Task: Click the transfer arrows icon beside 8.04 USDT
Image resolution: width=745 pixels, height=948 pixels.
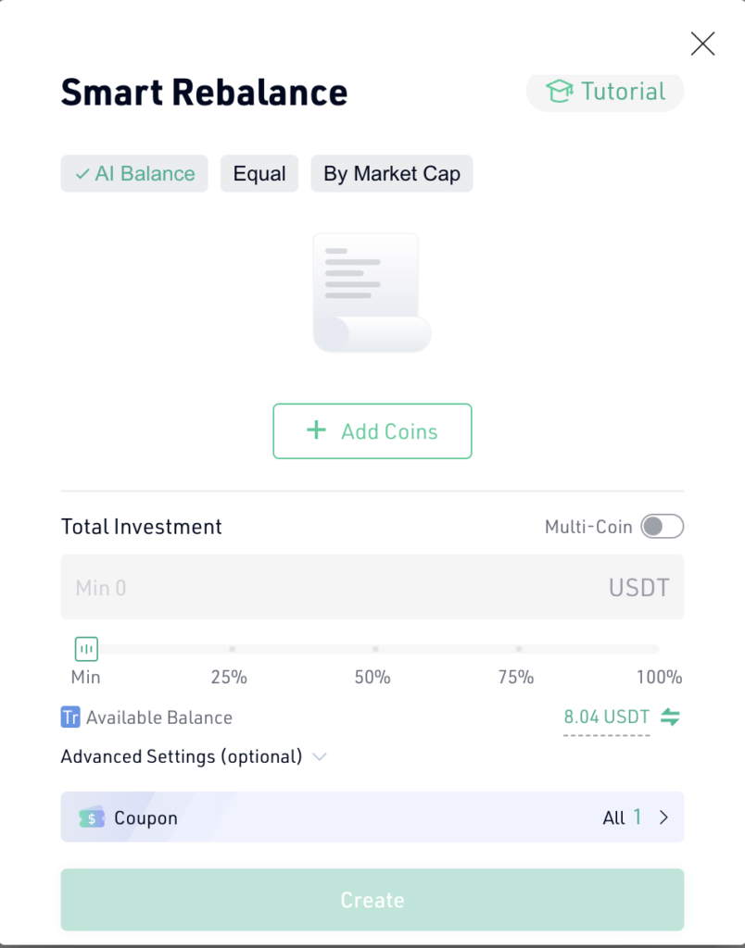Action: tap(671, 717)
